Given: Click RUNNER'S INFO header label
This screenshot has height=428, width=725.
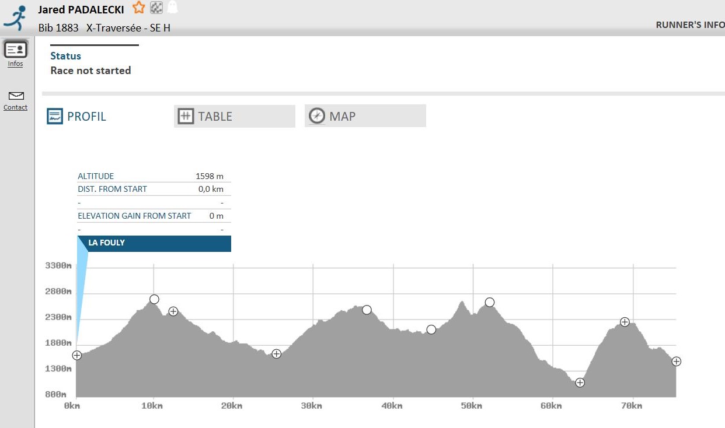Looking at the screenshot, I should pos(690,25).
